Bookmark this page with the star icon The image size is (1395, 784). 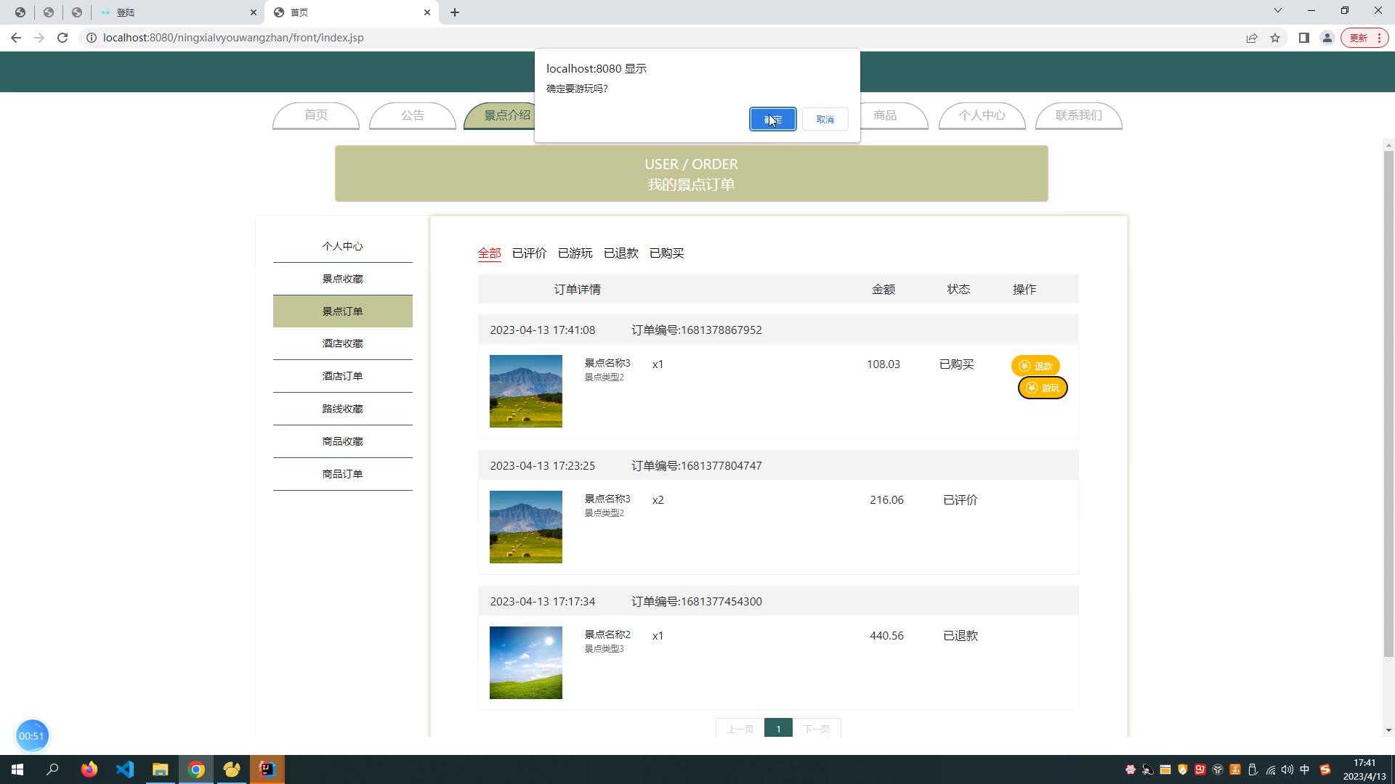point(1275,38)
